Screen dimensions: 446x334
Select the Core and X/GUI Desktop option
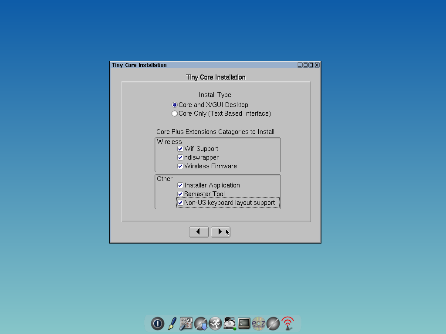point(174,104)
